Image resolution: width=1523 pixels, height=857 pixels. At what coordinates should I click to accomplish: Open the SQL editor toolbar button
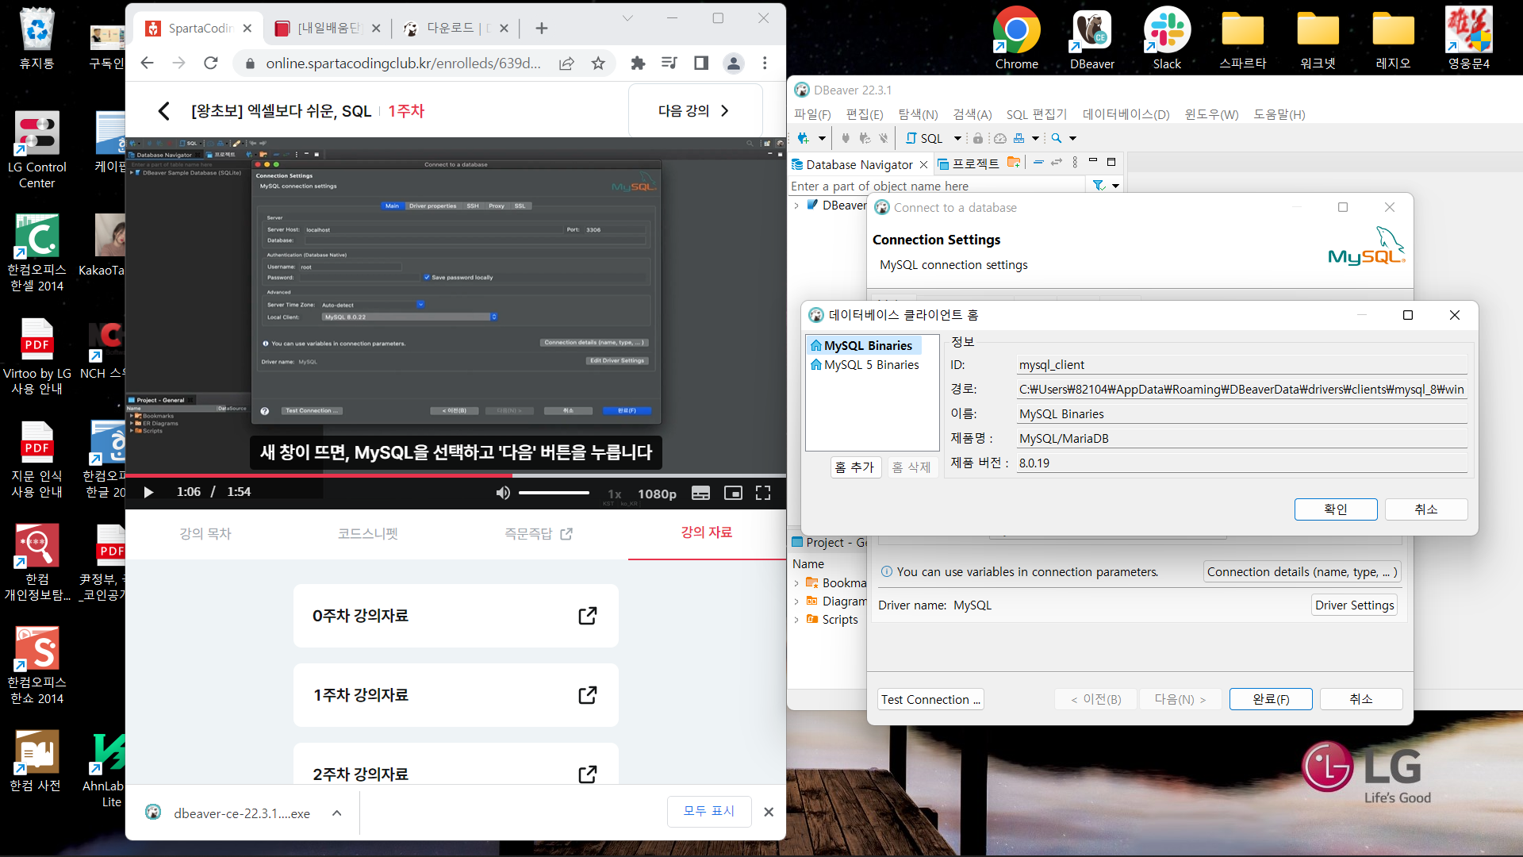924,138
